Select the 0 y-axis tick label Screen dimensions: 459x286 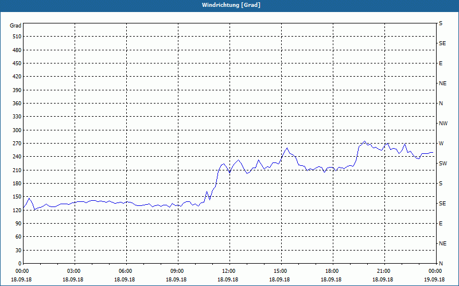click(x=20, y=264)
